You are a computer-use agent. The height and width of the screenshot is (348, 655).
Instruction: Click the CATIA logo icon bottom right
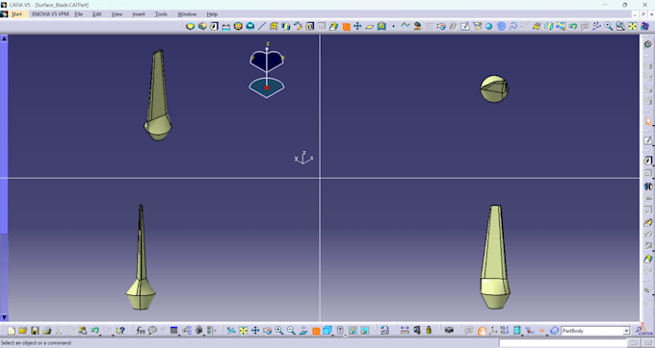coord(644,330)
